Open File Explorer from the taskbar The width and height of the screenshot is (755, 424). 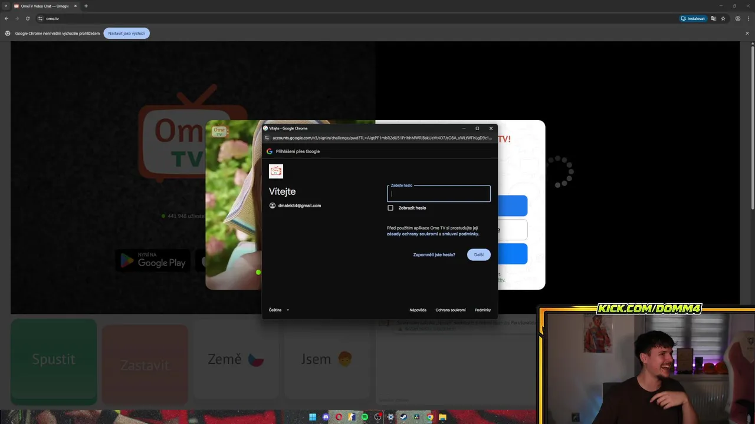pos(442,417)
